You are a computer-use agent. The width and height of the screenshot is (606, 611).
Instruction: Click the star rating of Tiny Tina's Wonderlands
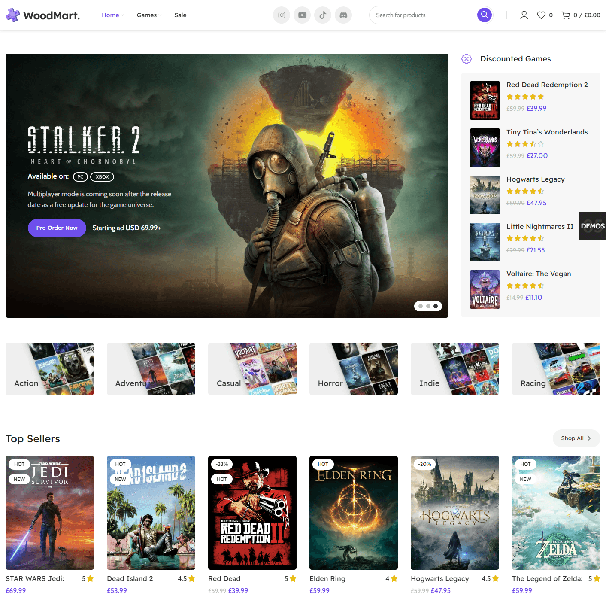(525, 144)
